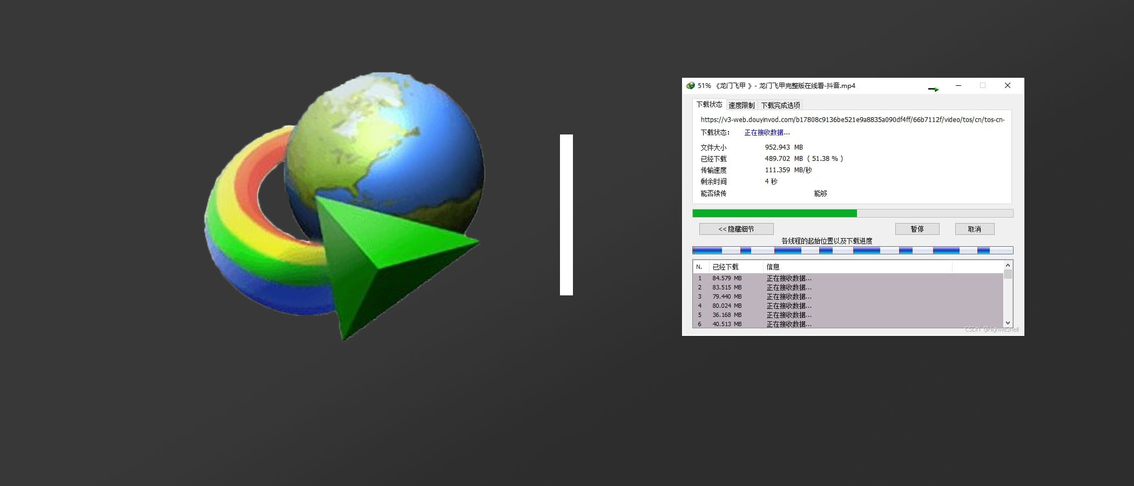Select remaining time value 4 秒
Image resolution: width=1134 pixels, height=486 pixels.
(x=771, y=181)
